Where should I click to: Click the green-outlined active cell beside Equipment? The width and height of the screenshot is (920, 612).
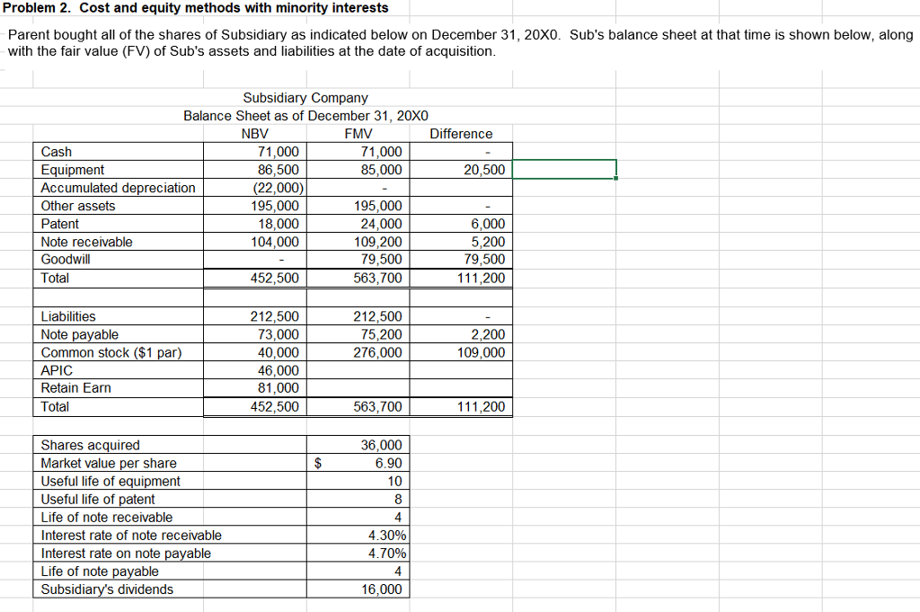point(564,167)
